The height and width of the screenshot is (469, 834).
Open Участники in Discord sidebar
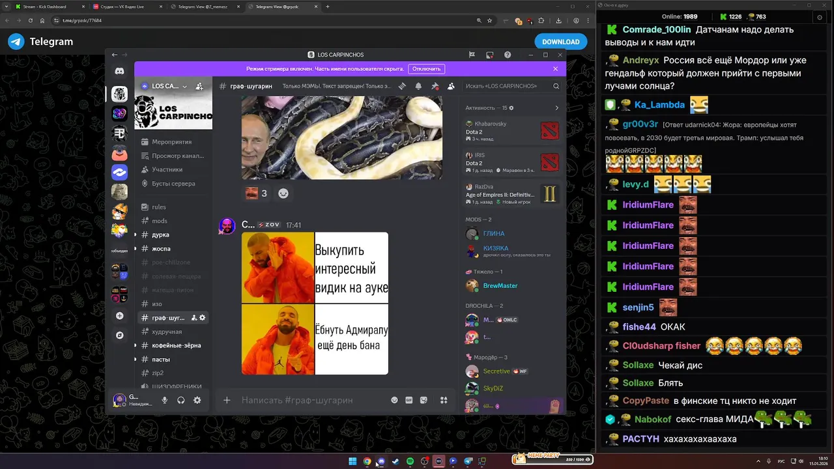[173, 169]
